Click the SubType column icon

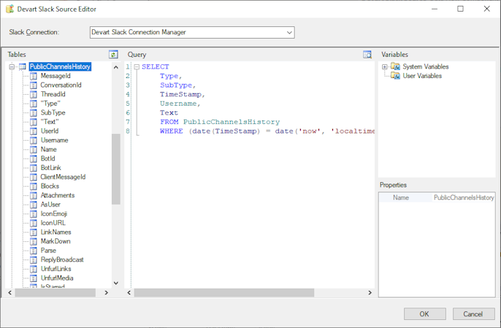tap(34, 113)
